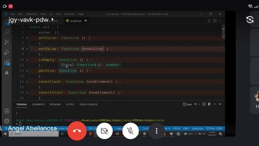This screenshot has width=259, height=146.
Task: Hang up with the red end call button
Action: coord(77,131)
